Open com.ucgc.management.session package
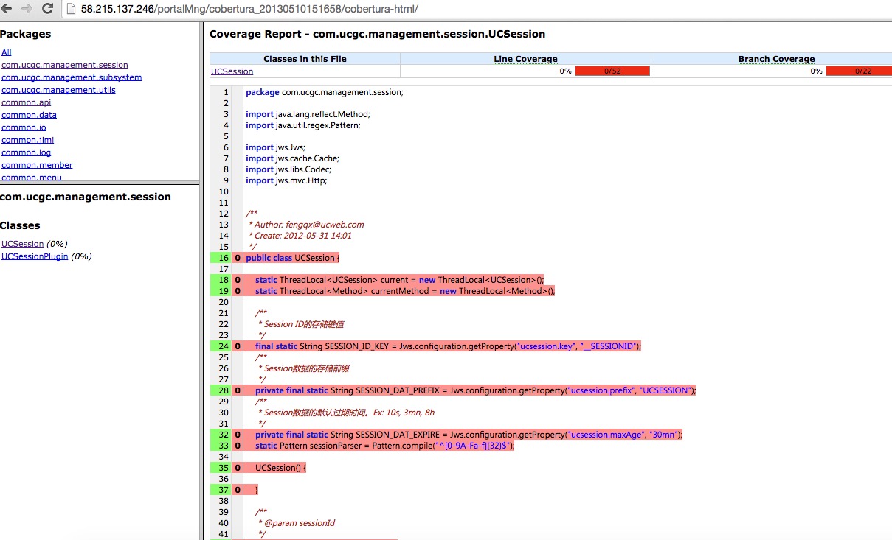 pyautogui.click(x=65, y=65)
